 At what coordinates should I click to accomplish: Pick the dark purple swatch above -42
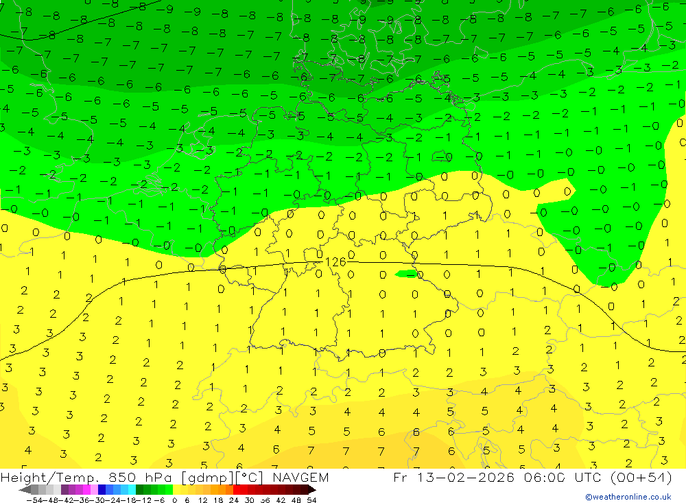click(64, 490)
